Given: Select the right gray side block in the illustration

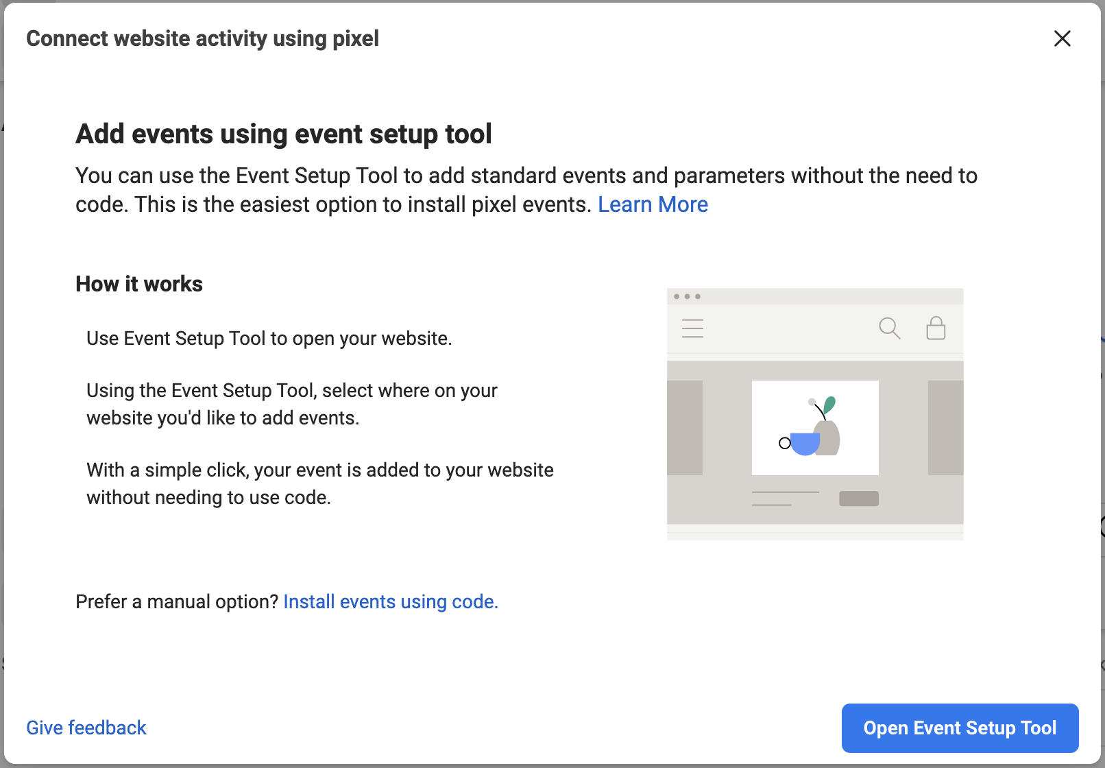Looking at the screenshot, I should coord(946,428).
